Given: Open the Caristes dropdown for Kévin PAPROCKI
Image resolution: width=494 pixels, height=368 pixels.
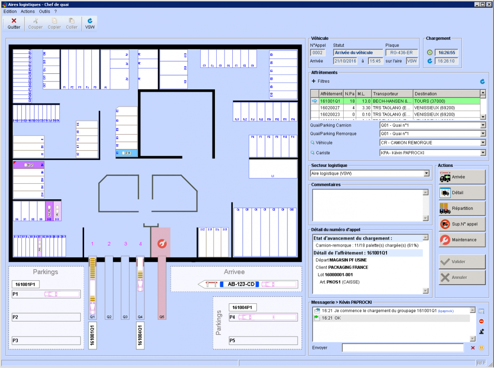Looking at the screenshot, I should [483, 153].
